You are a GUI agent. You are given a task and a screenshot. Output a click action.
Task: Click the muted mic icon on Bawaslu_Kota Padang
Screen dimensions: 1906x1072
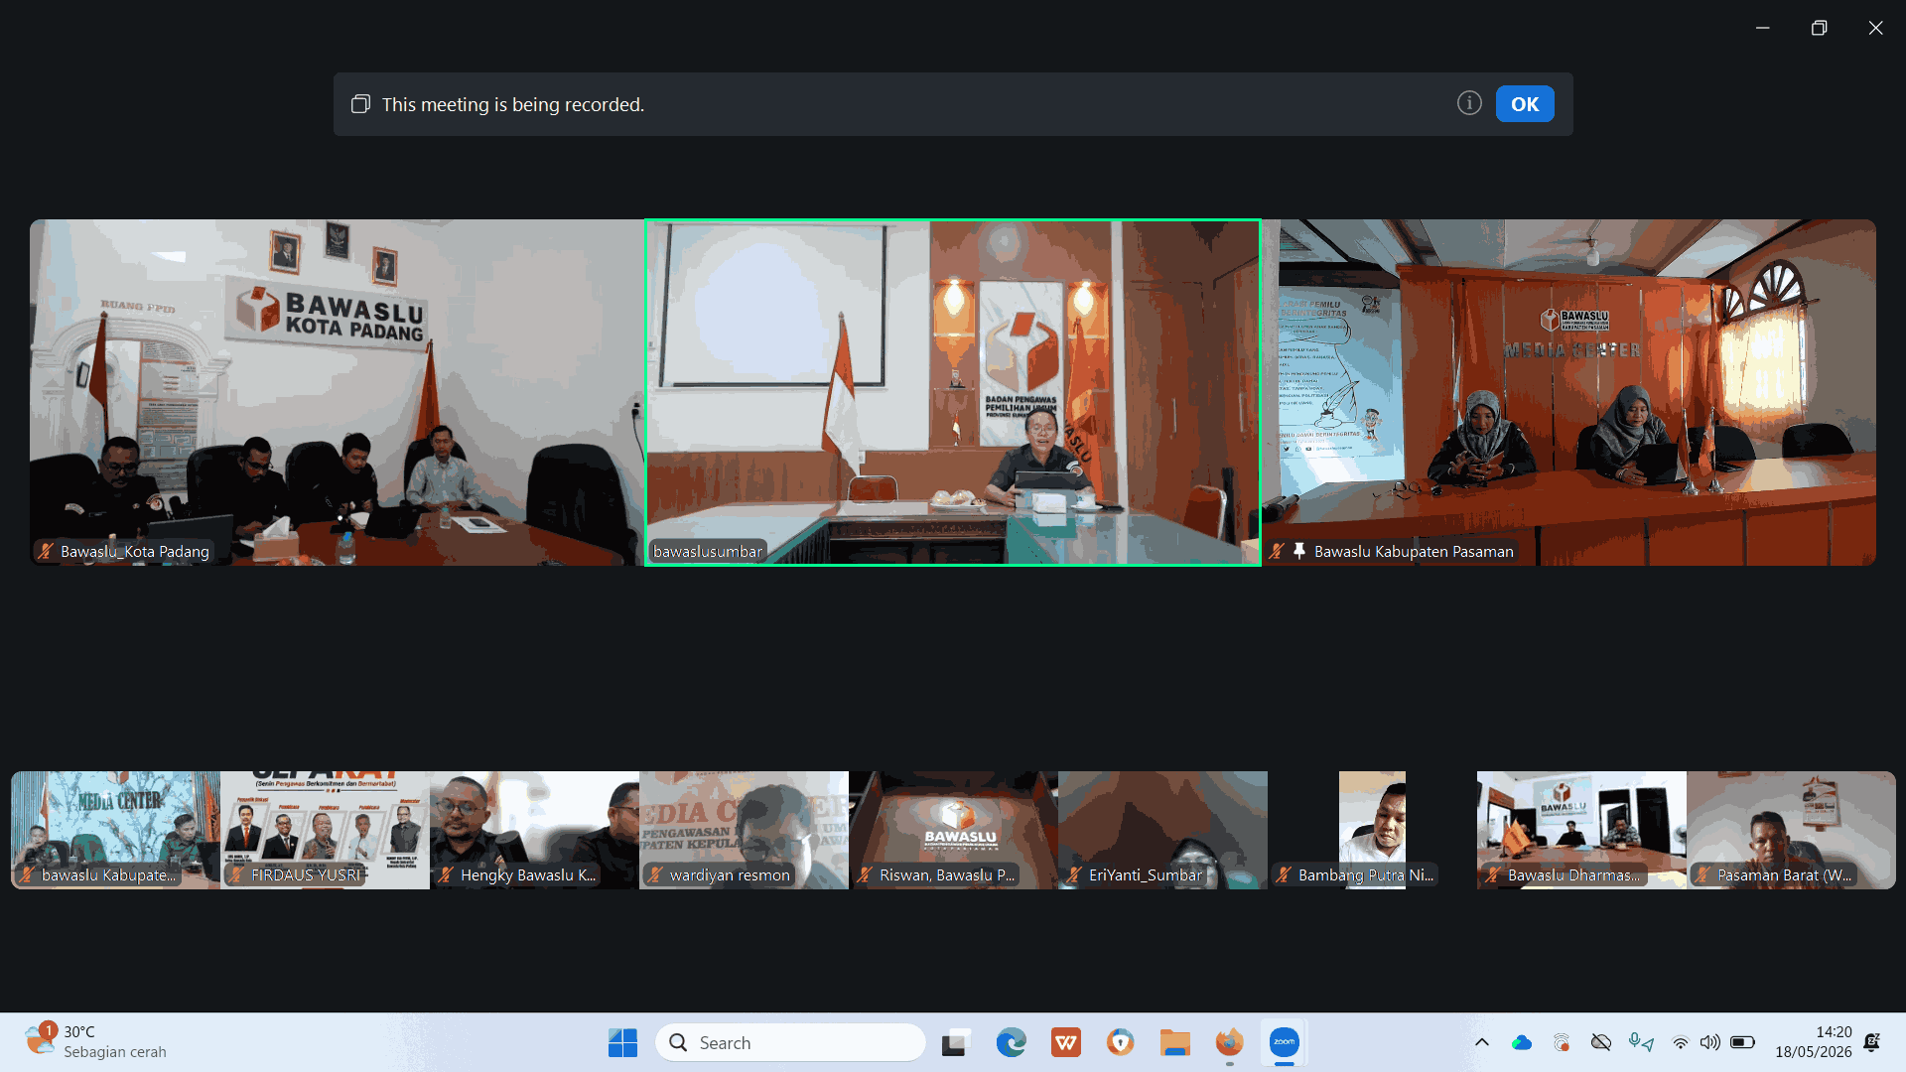(46, 551)
